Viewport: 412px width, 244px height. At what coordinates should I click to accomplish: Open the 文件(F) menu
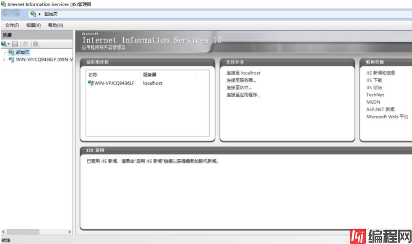[x=12, y=25]
